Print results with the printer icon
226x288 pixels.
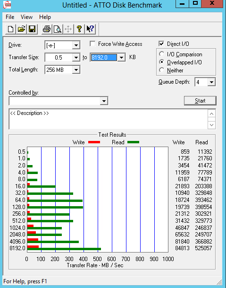(47, 29)
